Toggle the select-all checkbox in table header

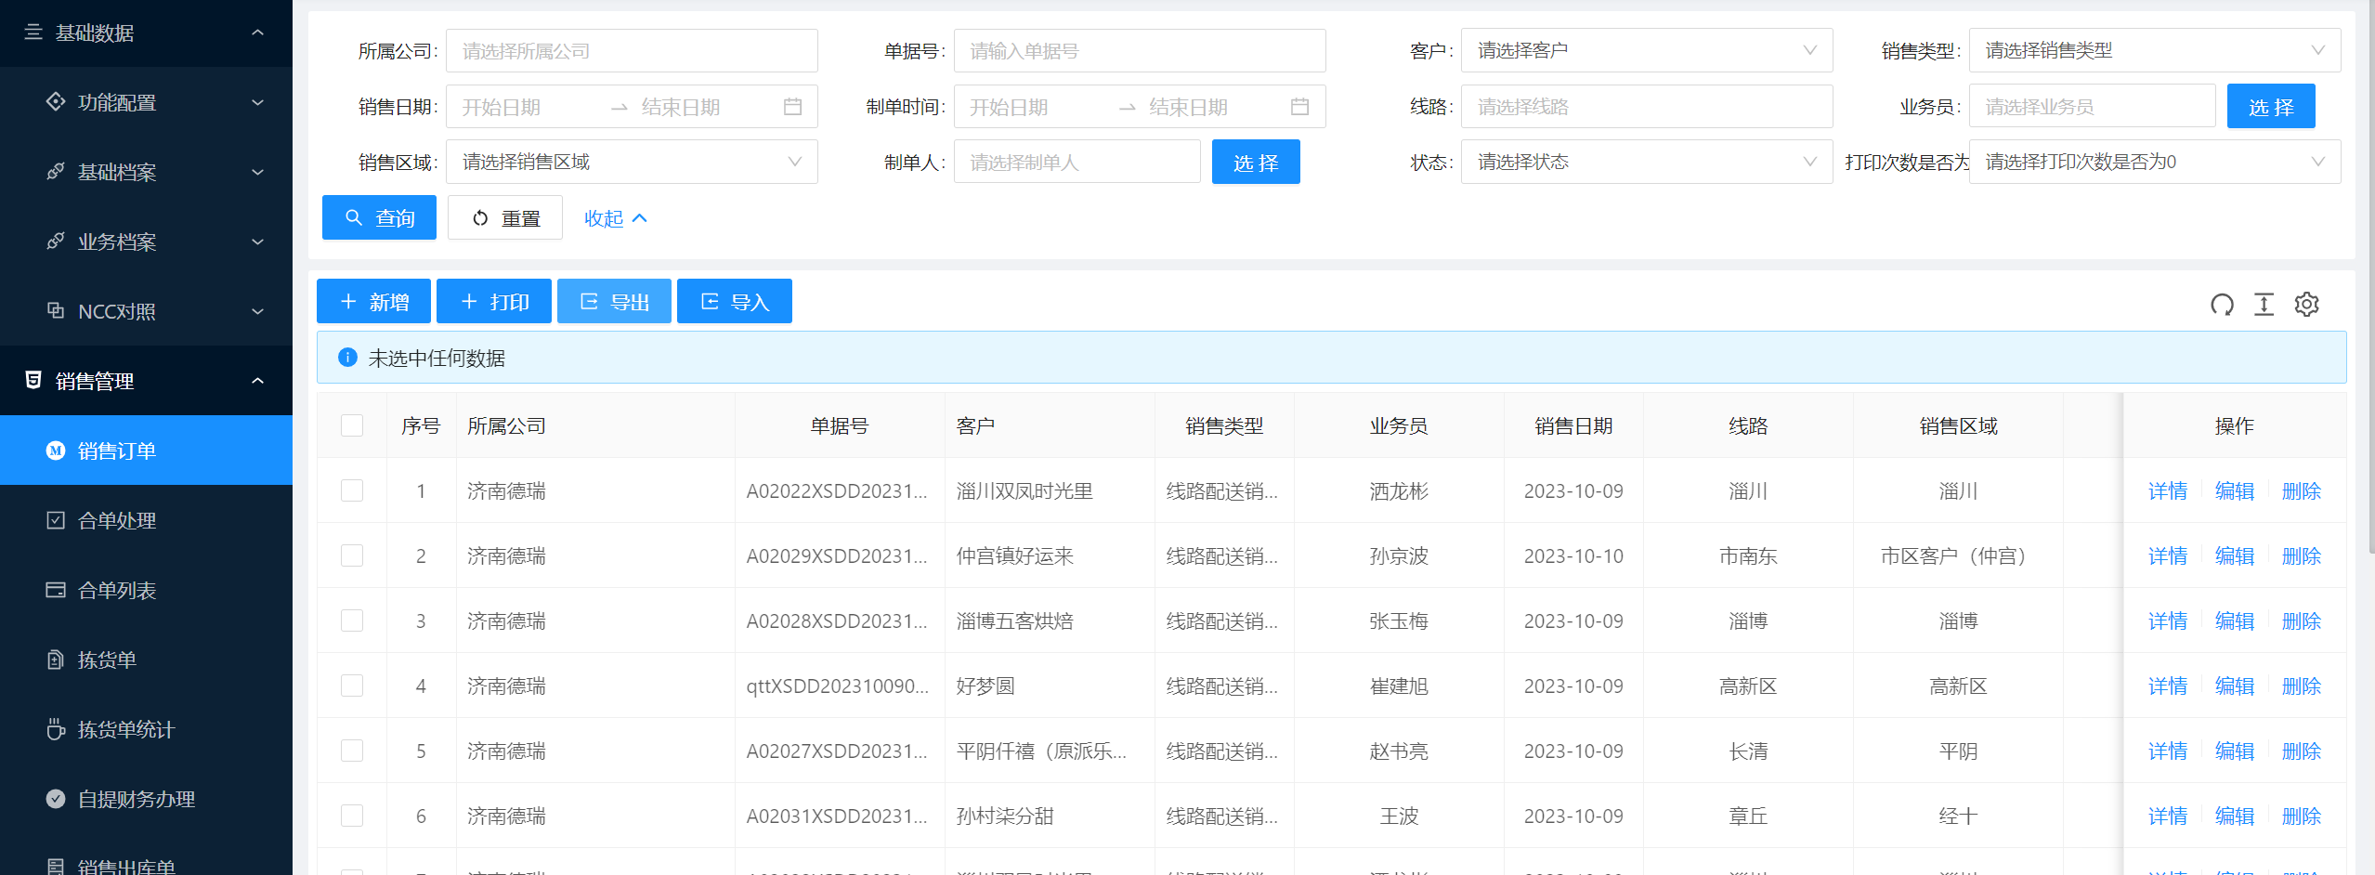(352, 425)
